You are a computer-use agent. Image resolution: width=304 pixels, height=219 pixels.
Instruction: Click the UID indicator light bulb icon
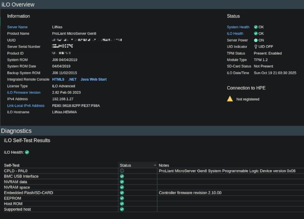[256, 47]
